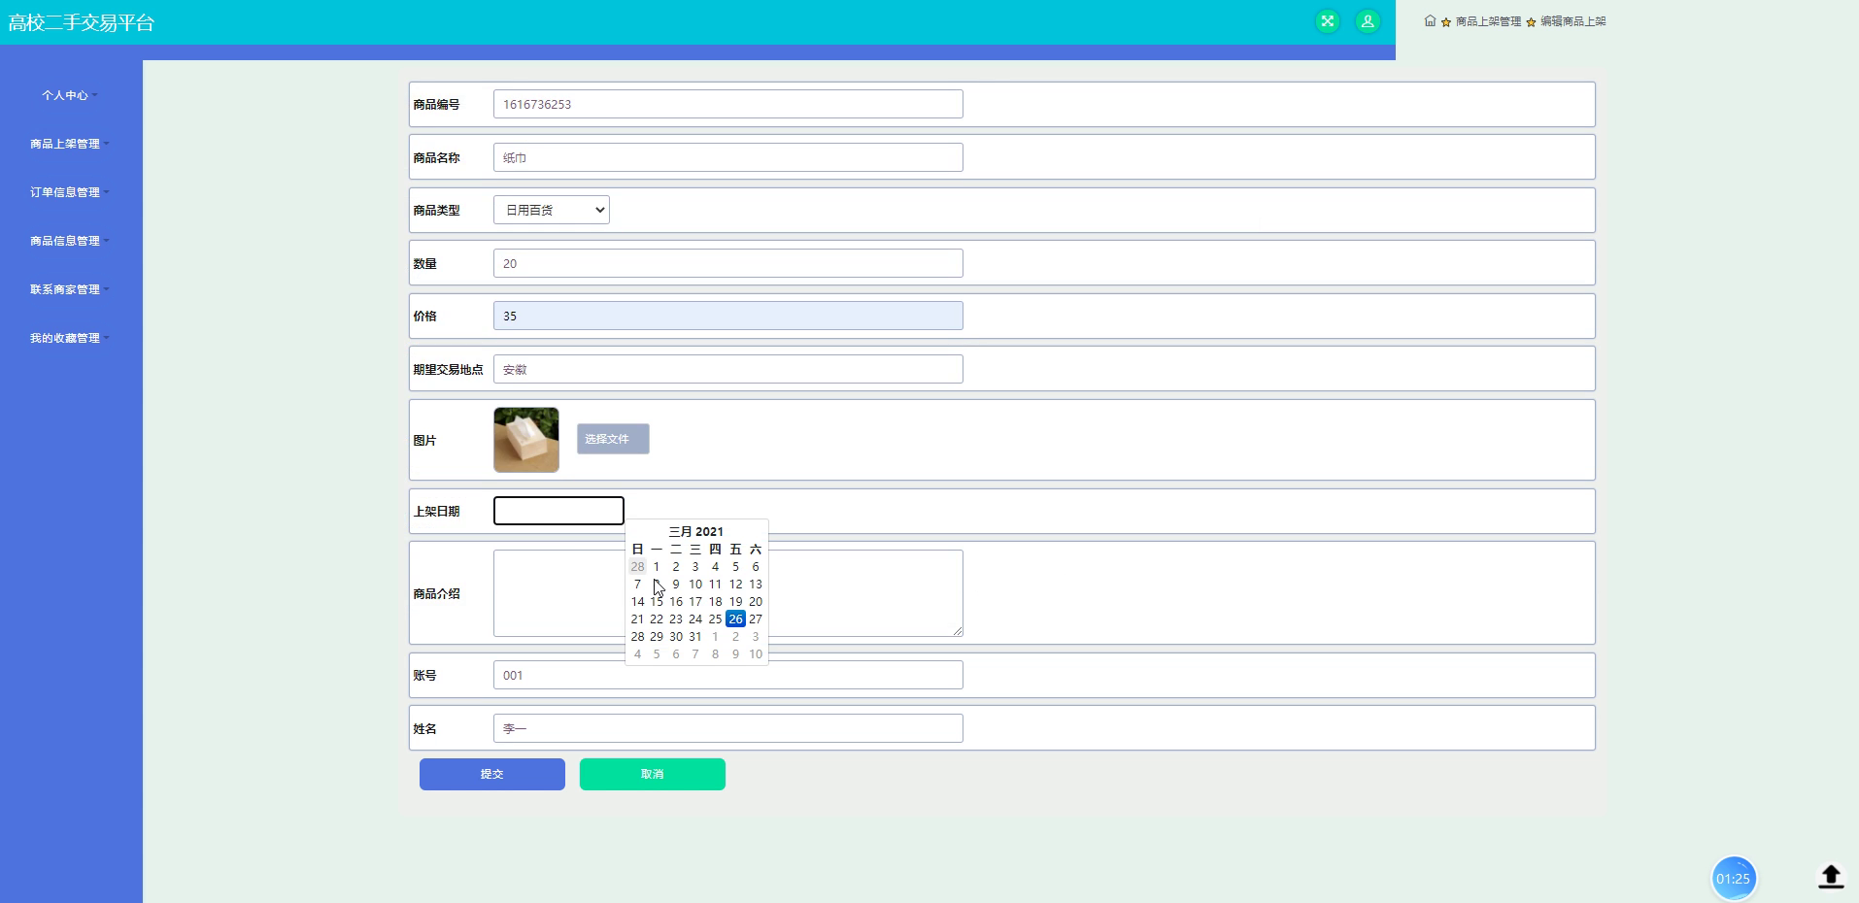Expand the 订单信息管理 sidebar menu
Viewport: 1859px width, 903px height.
coord(71,192)
